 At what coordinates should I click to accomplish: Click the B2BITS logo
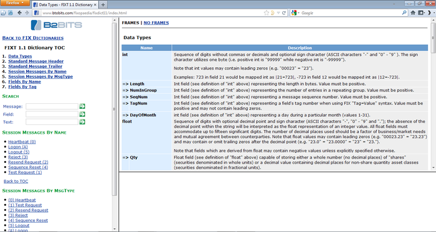tap(57, 25)
